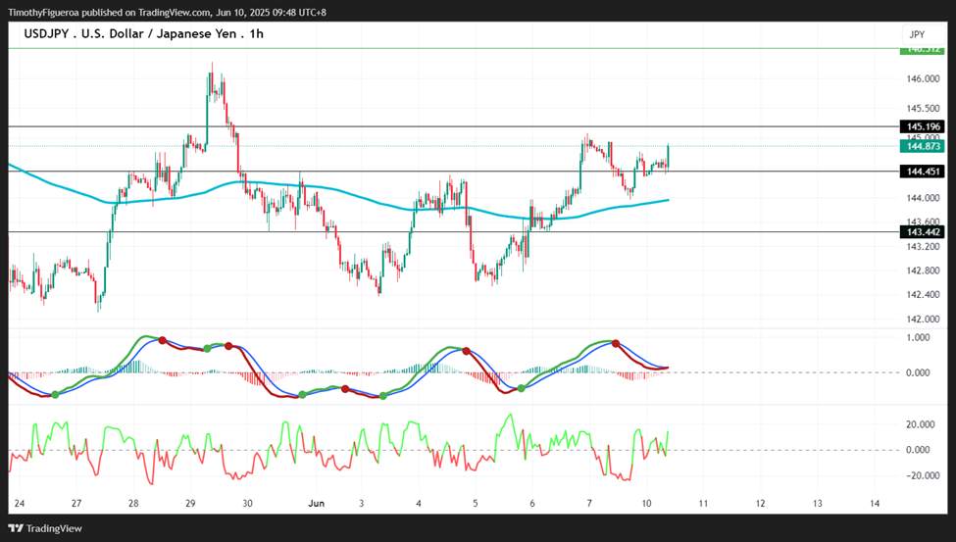956x542 pixels.
Task: Click the TradingView logo at bottom left
Action: (x=45, y=528)
